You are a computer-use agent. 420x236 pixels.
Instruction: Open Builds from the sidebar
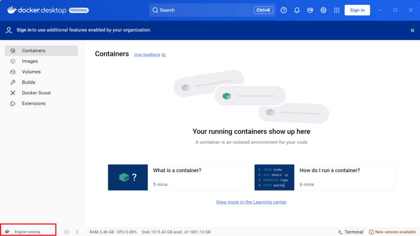[29, 82]
